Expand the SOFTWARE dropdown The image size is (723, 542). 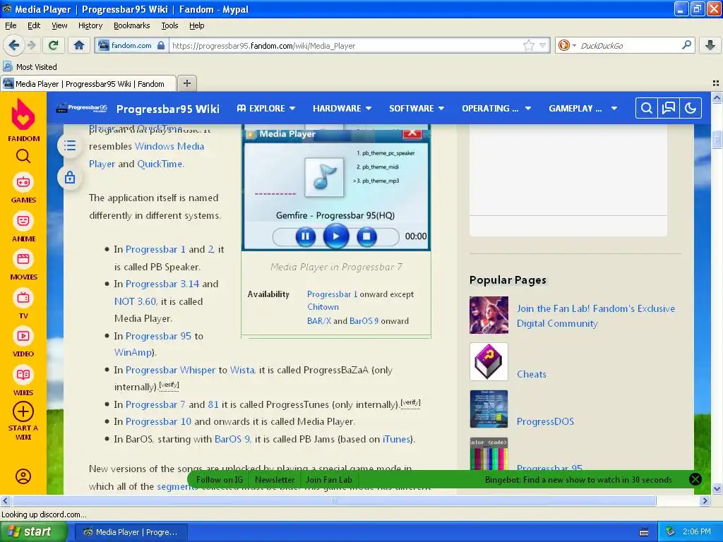[417, 108]
